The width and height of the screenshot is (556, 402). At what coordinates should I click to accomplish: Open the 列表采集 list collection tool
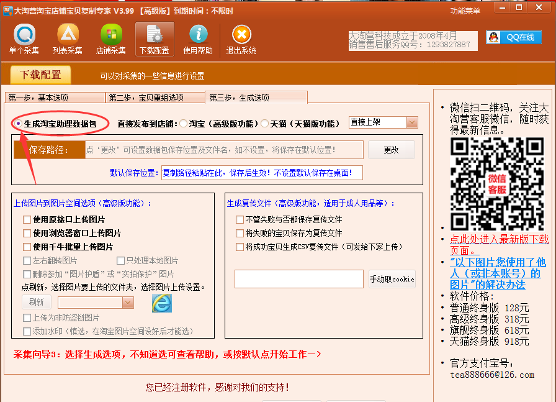tap(68, 39)
